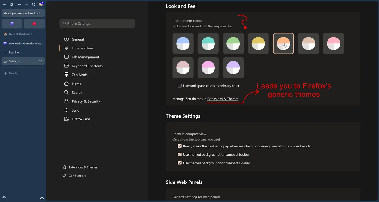Pick the beige theme colour

coord(309,43)
